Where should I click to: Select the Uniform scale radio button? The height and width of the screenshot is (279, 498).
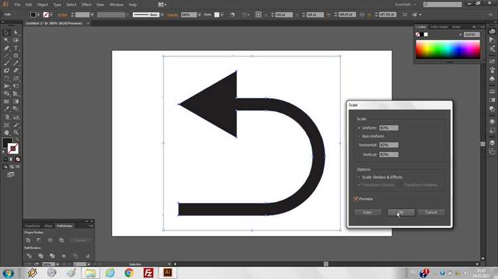(359, 128)
